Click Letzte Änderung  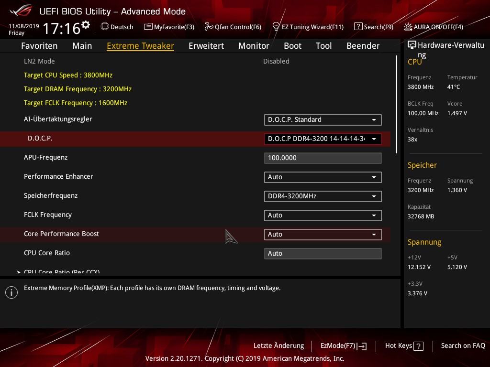click(279, 345)
